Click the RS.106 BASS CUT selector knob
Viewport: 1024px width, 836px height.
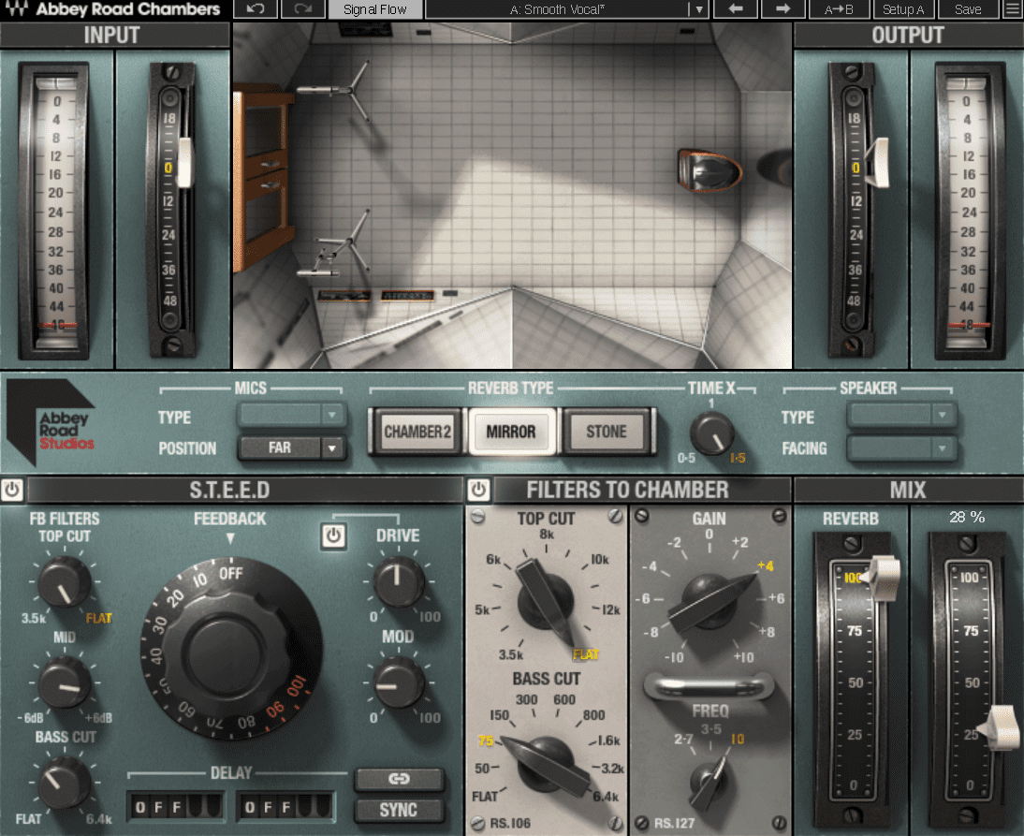click(x=548, y=766)
